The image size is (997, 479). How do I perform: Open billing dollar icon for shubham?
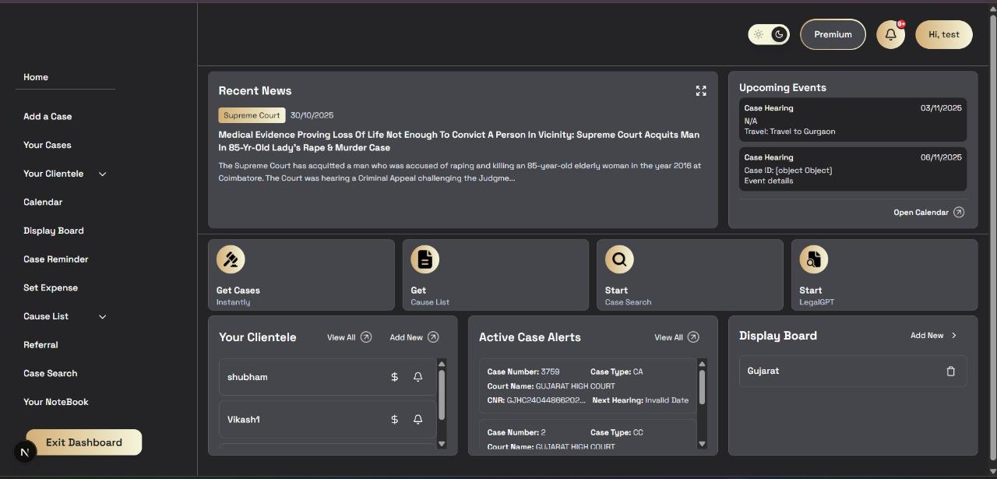pyautogui.click(x=394, y=376)
